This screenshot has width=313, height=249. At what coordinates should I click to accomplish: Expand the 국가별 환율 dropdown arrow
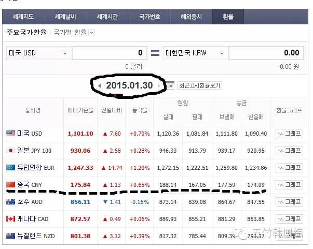pos(92,33)
